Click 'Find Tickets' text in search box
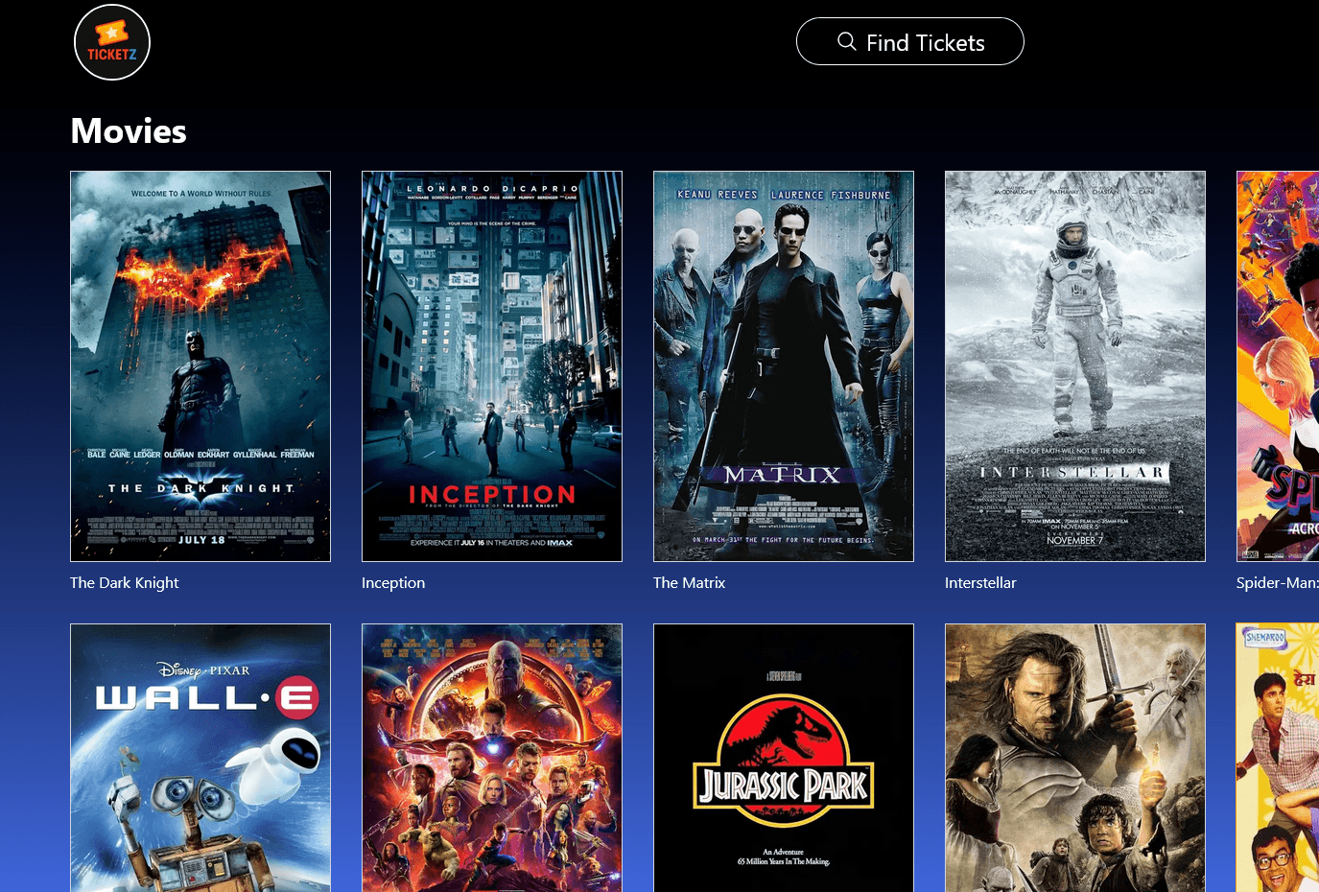Screen dimensions: 1319x892 (x=925, y=43)
